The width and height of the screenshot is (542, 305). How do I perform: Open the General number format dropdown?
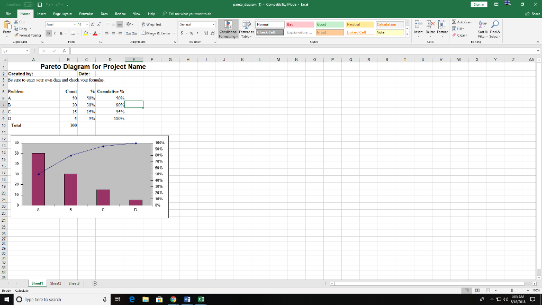point(213,24)
